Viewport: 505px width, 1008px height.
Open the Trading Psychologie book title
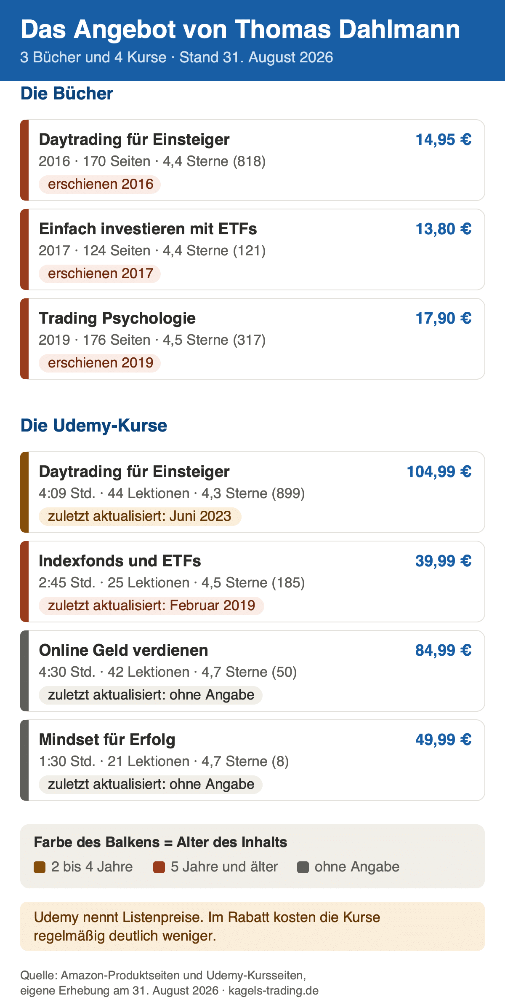pyautogui.click(x=117, y=318)
